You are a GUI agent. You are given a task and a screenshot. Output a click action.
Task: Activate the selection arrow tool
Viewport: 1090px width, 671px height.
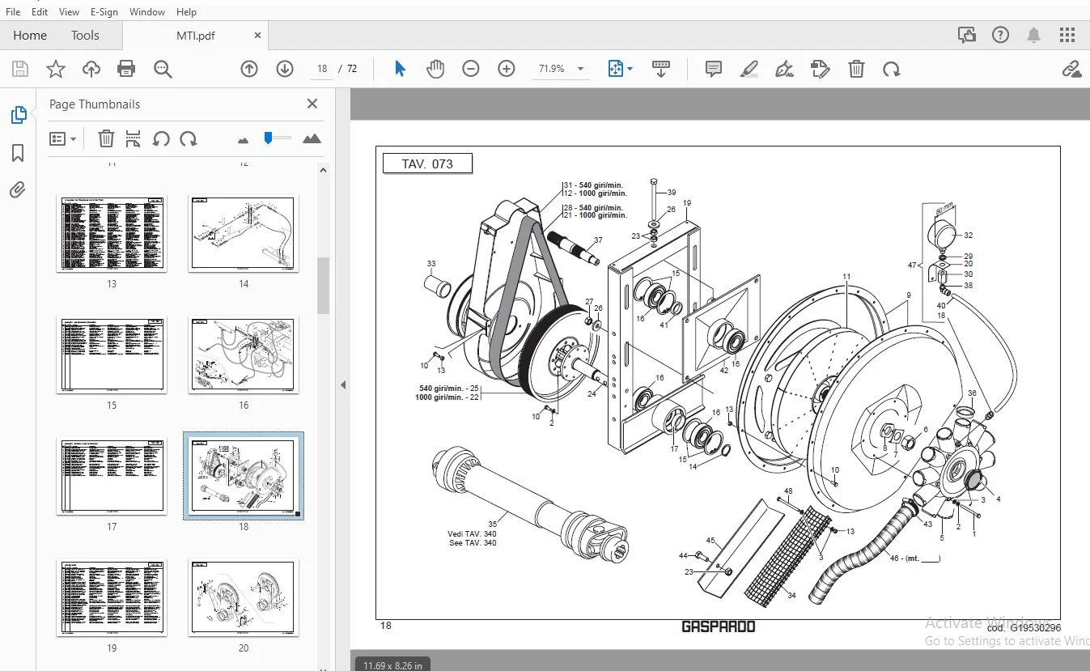tap(400, 70)
